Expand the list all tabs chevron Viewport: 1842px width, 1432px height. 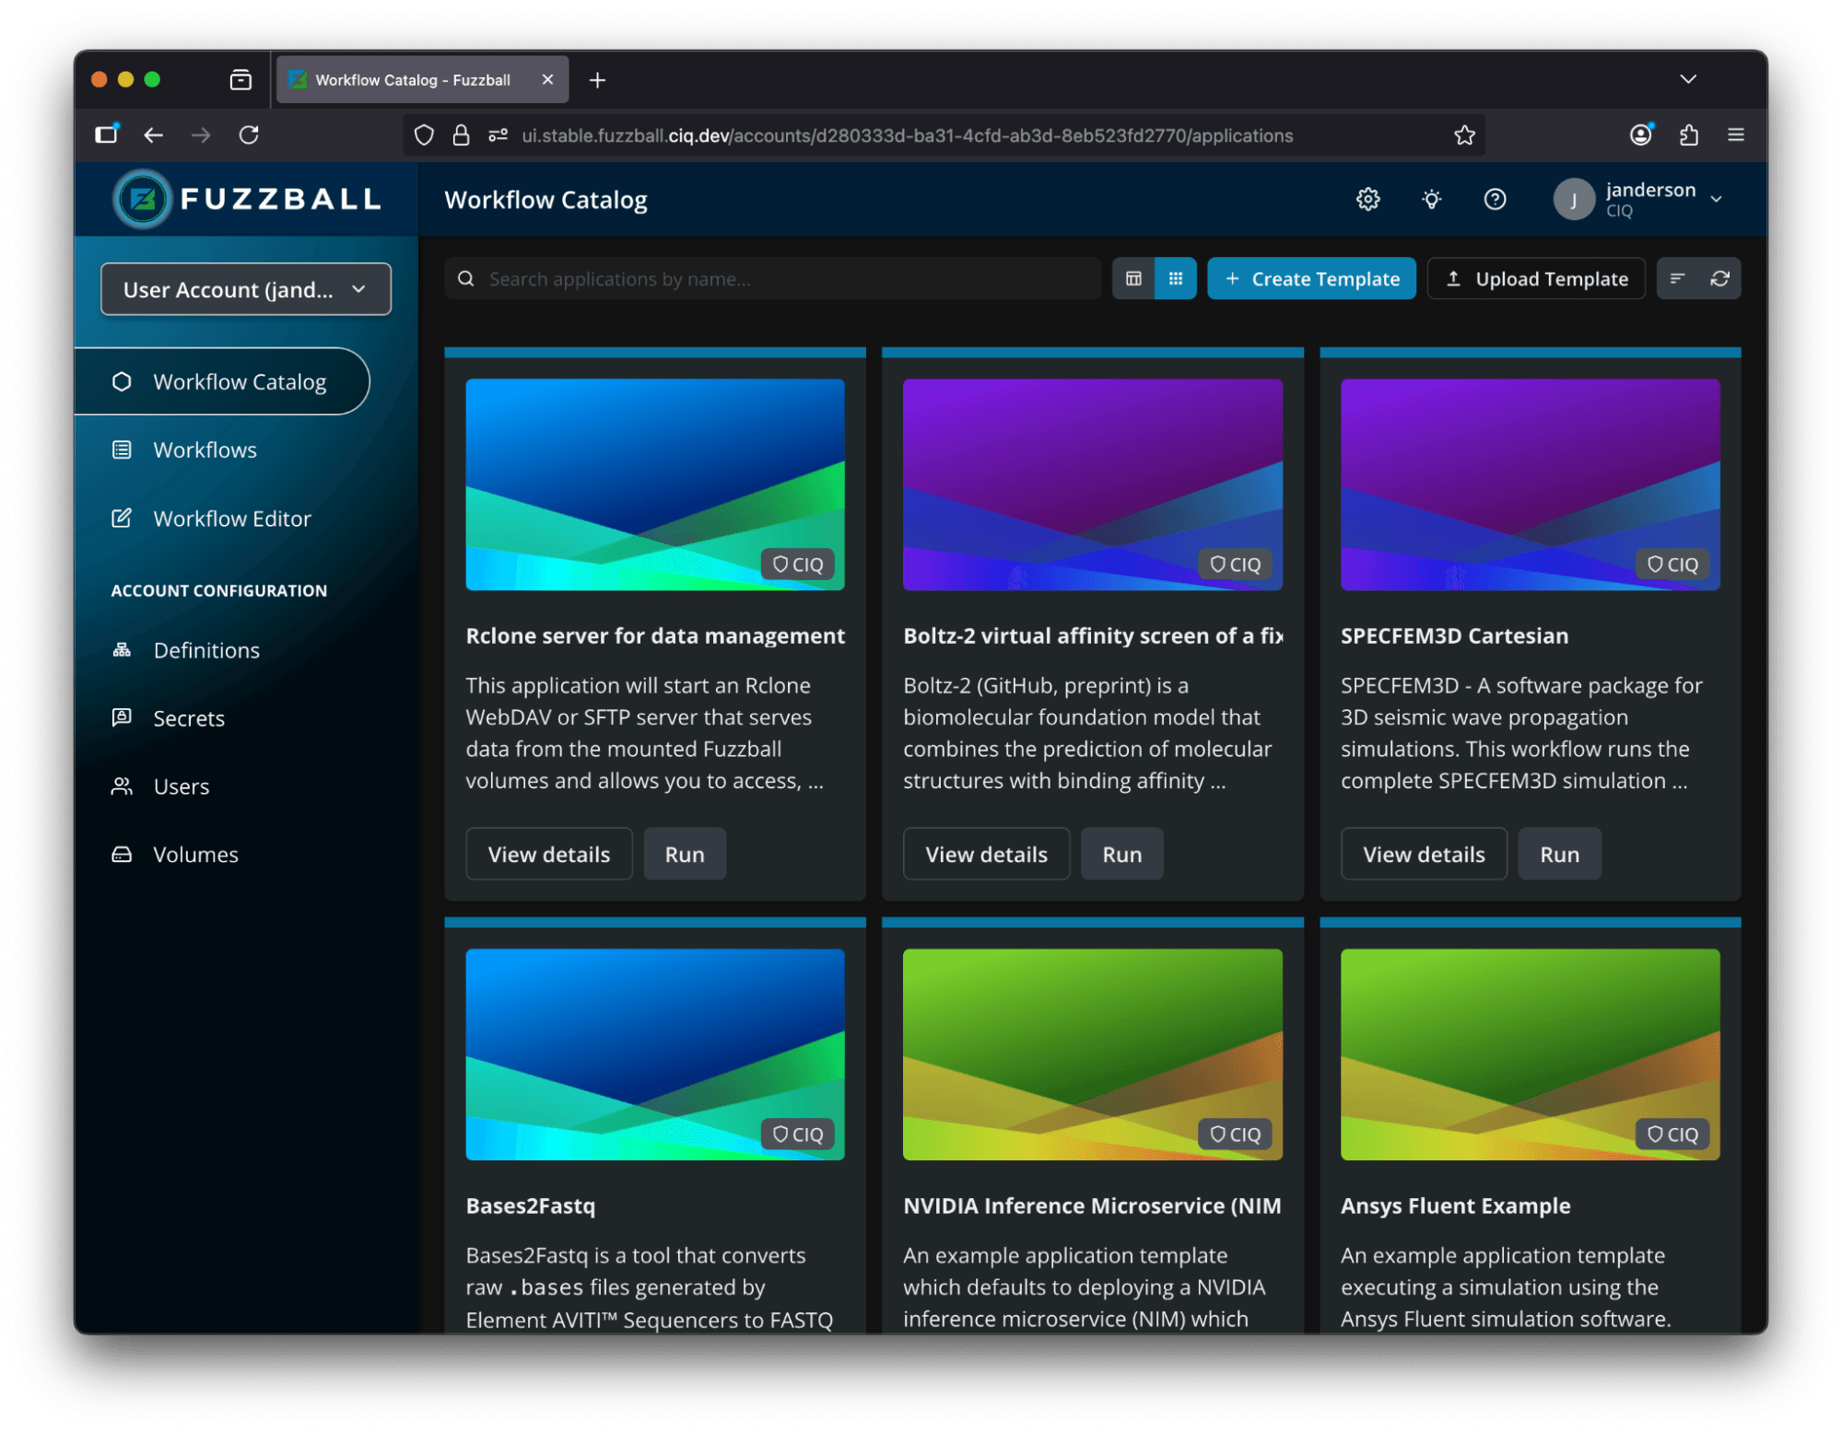tap(1688, 79)
